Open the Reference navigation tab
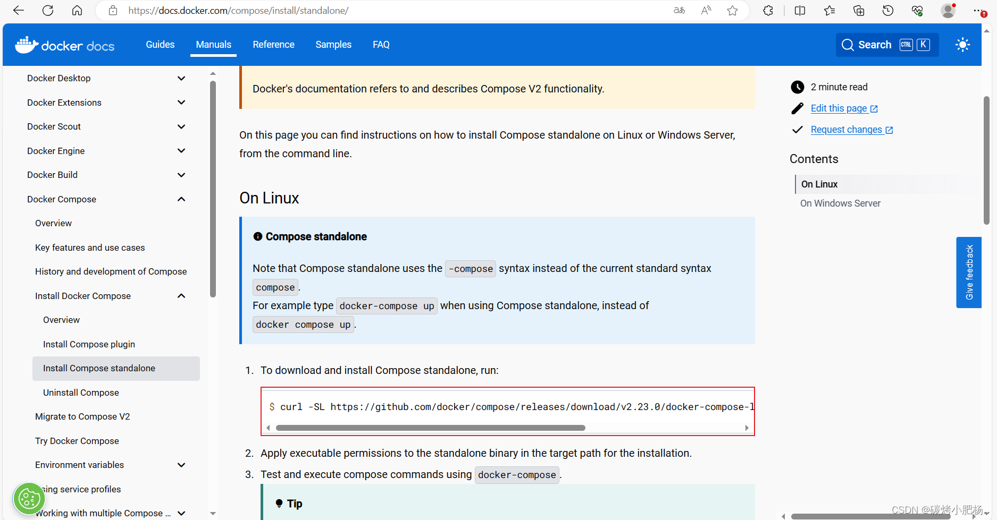 pos(273,45)
